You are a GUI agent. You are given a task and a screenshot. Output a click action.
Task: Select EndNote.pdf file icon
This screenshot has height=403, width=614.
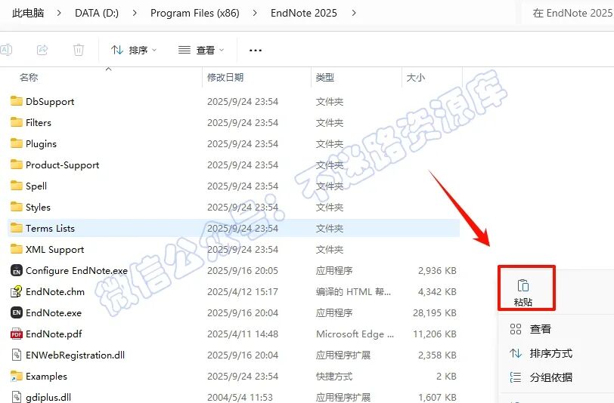tap(17, 334)
